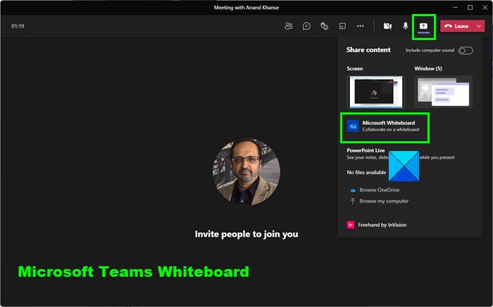Click the Share content heading
Image resolution: width=493 pixels, height=307 pixels.
coord(368,50)
